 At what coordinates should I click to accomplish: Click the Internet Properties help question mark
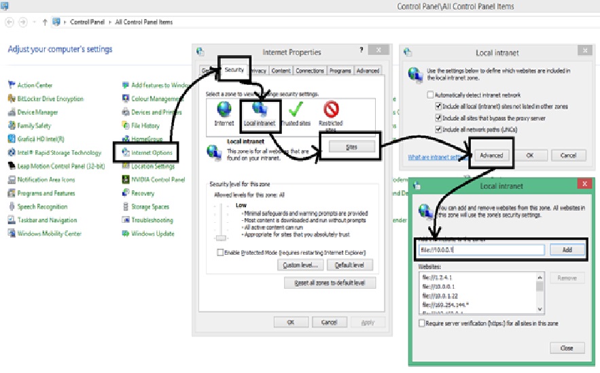click(361, 50)
